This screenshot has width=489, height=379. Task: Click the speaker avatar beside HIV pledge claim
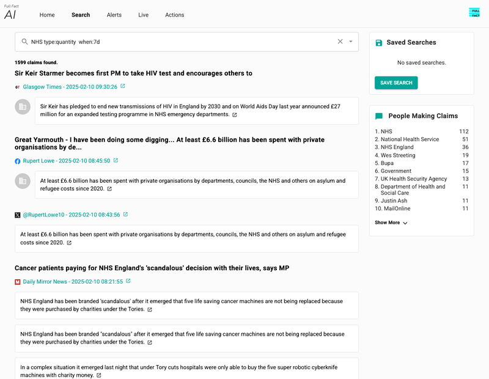tap(23, 107)
